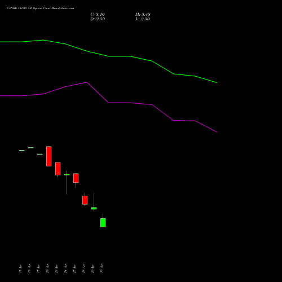
Task: Click the 20 Apr date axis label
Action: coord(47,268)
